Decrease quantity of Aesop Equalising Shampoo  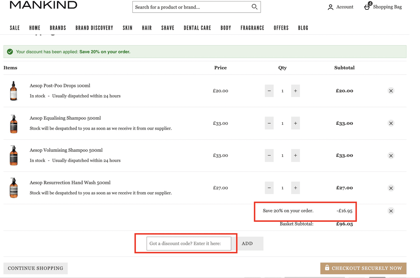(269, 123)
